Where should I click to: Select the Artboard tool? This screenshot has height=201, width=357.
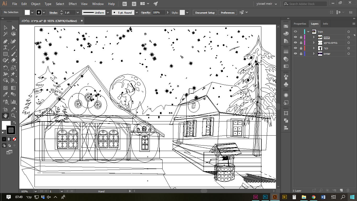[5, 109]
